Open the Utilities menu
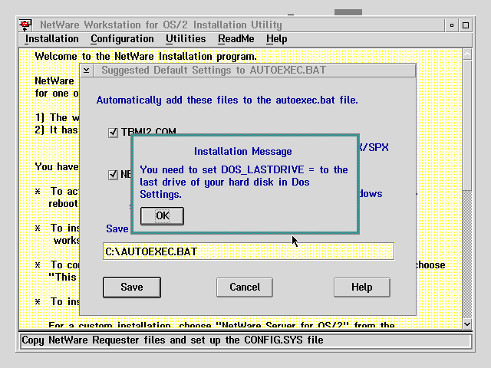This screenshot has height=368, width=491. [186, 39]
